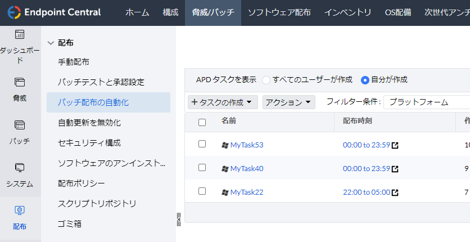Tick the select-all checkbox in table header
Image resolution: width=470 pixels, height=242 pixels.
coord(202,122)
